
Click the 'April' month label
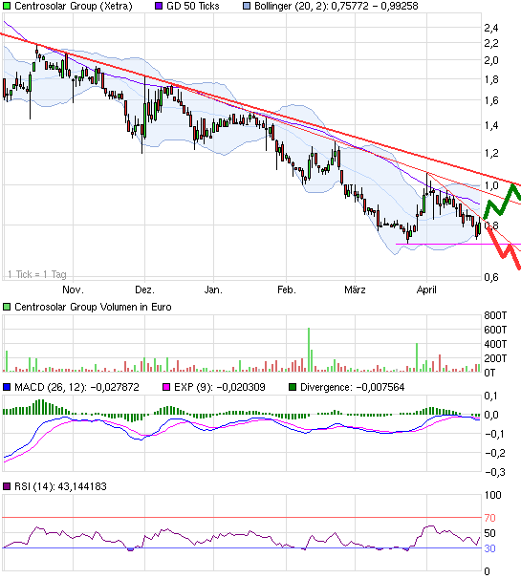click(x=426, y=289)
